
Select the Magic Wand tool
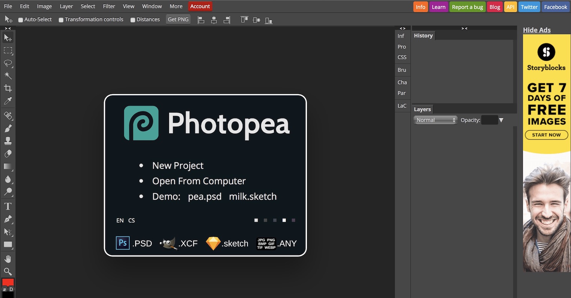click(8, 75)
